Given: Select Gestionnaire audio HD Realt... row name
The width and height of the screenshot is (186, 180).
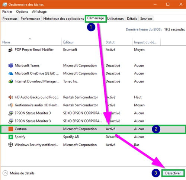Looking at the screenshot, I should point(37,105).
